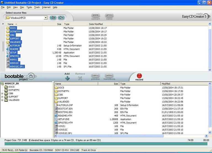
Task: Click source list scroll up arrow
Action: click(210, 24)
